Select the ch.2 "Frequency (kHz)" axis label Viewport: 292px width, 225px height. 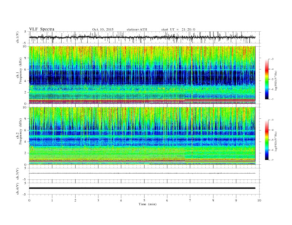(x=21, y=131)
